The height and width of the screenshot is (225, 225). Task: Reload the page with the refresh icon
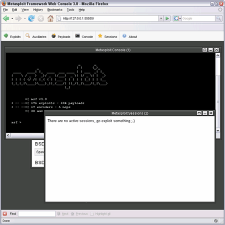31,19
